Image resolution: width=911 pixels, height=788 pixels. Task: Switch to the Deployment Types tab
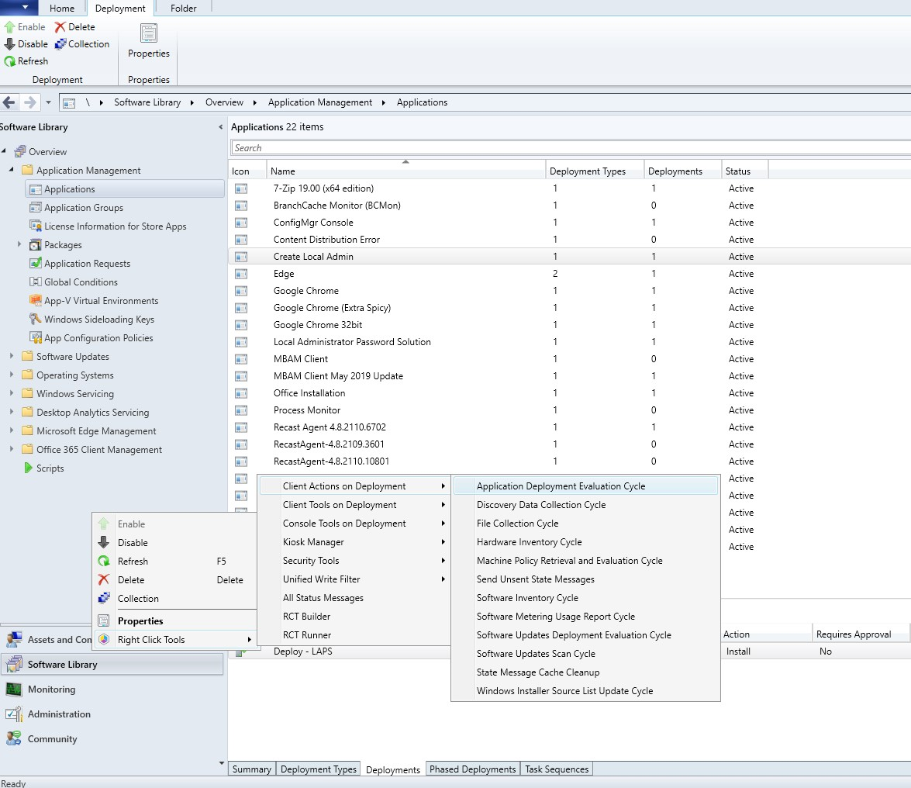click(318, 769)
